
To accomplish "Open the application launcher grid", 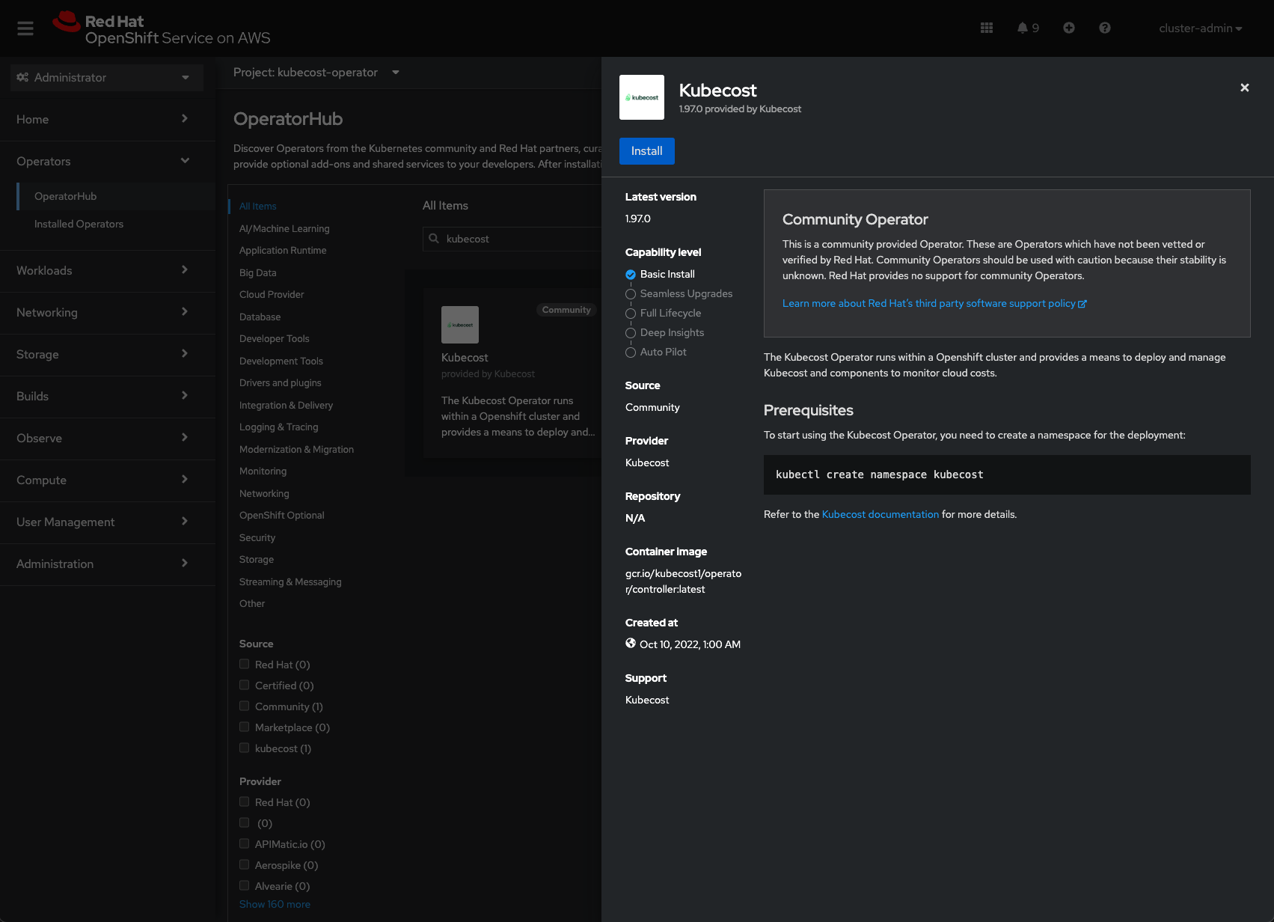I will click(987, 28).
